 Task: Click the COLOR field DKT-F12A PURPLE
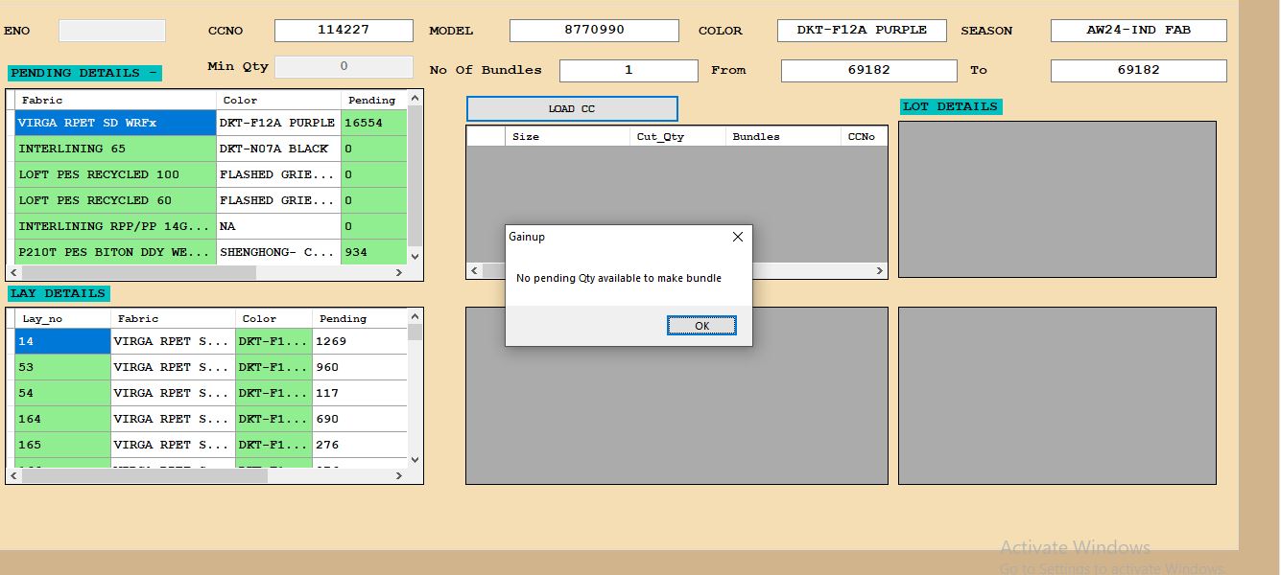click(x=861, y=30)
